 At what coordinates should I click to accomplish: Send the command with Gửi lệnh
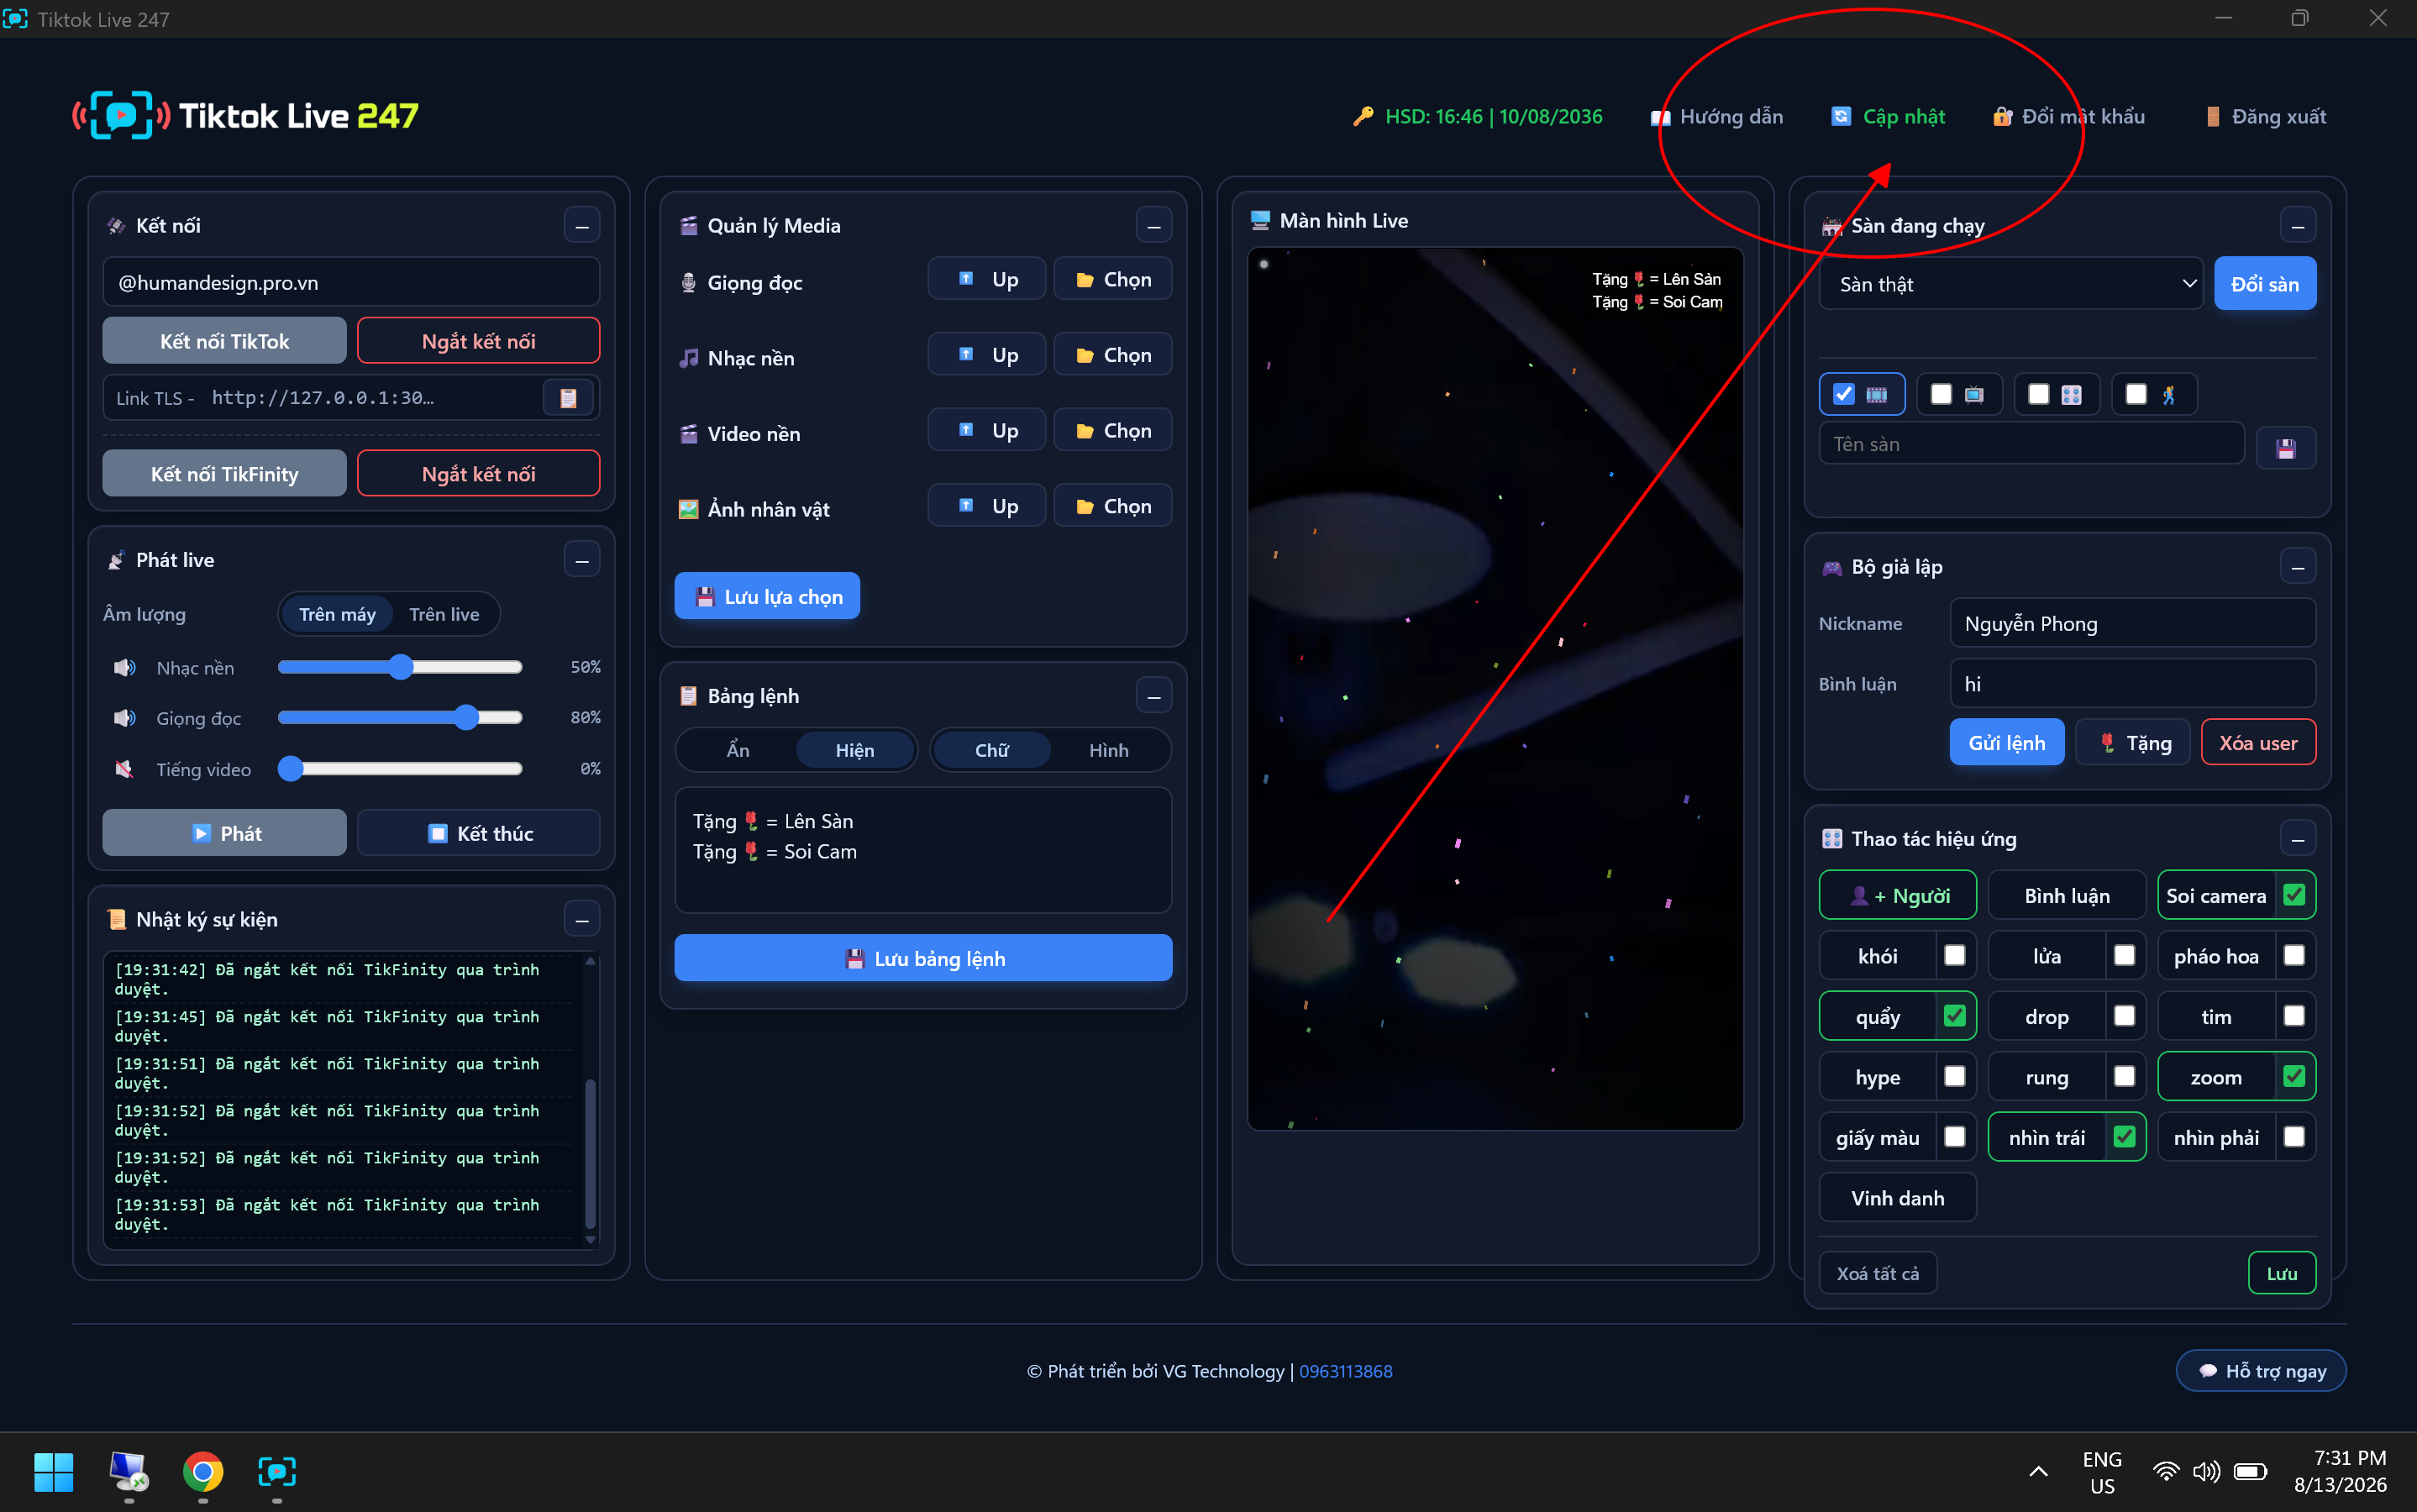coord(2007,743)
